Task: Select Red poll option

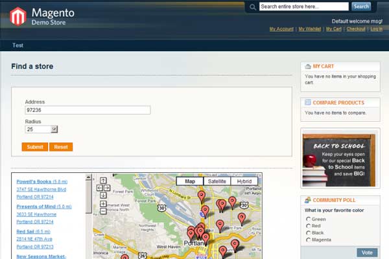Action: (309, 226)
